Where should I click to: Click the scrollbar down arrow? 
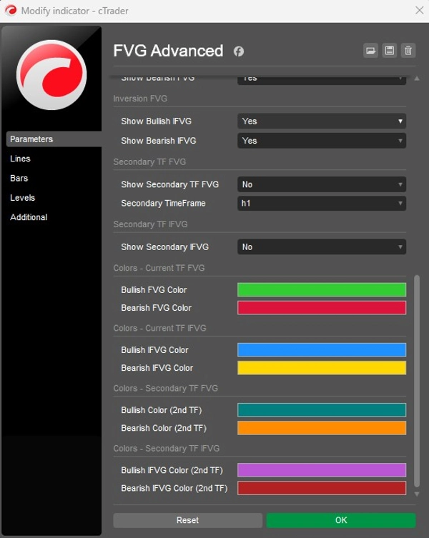[417, 494]
